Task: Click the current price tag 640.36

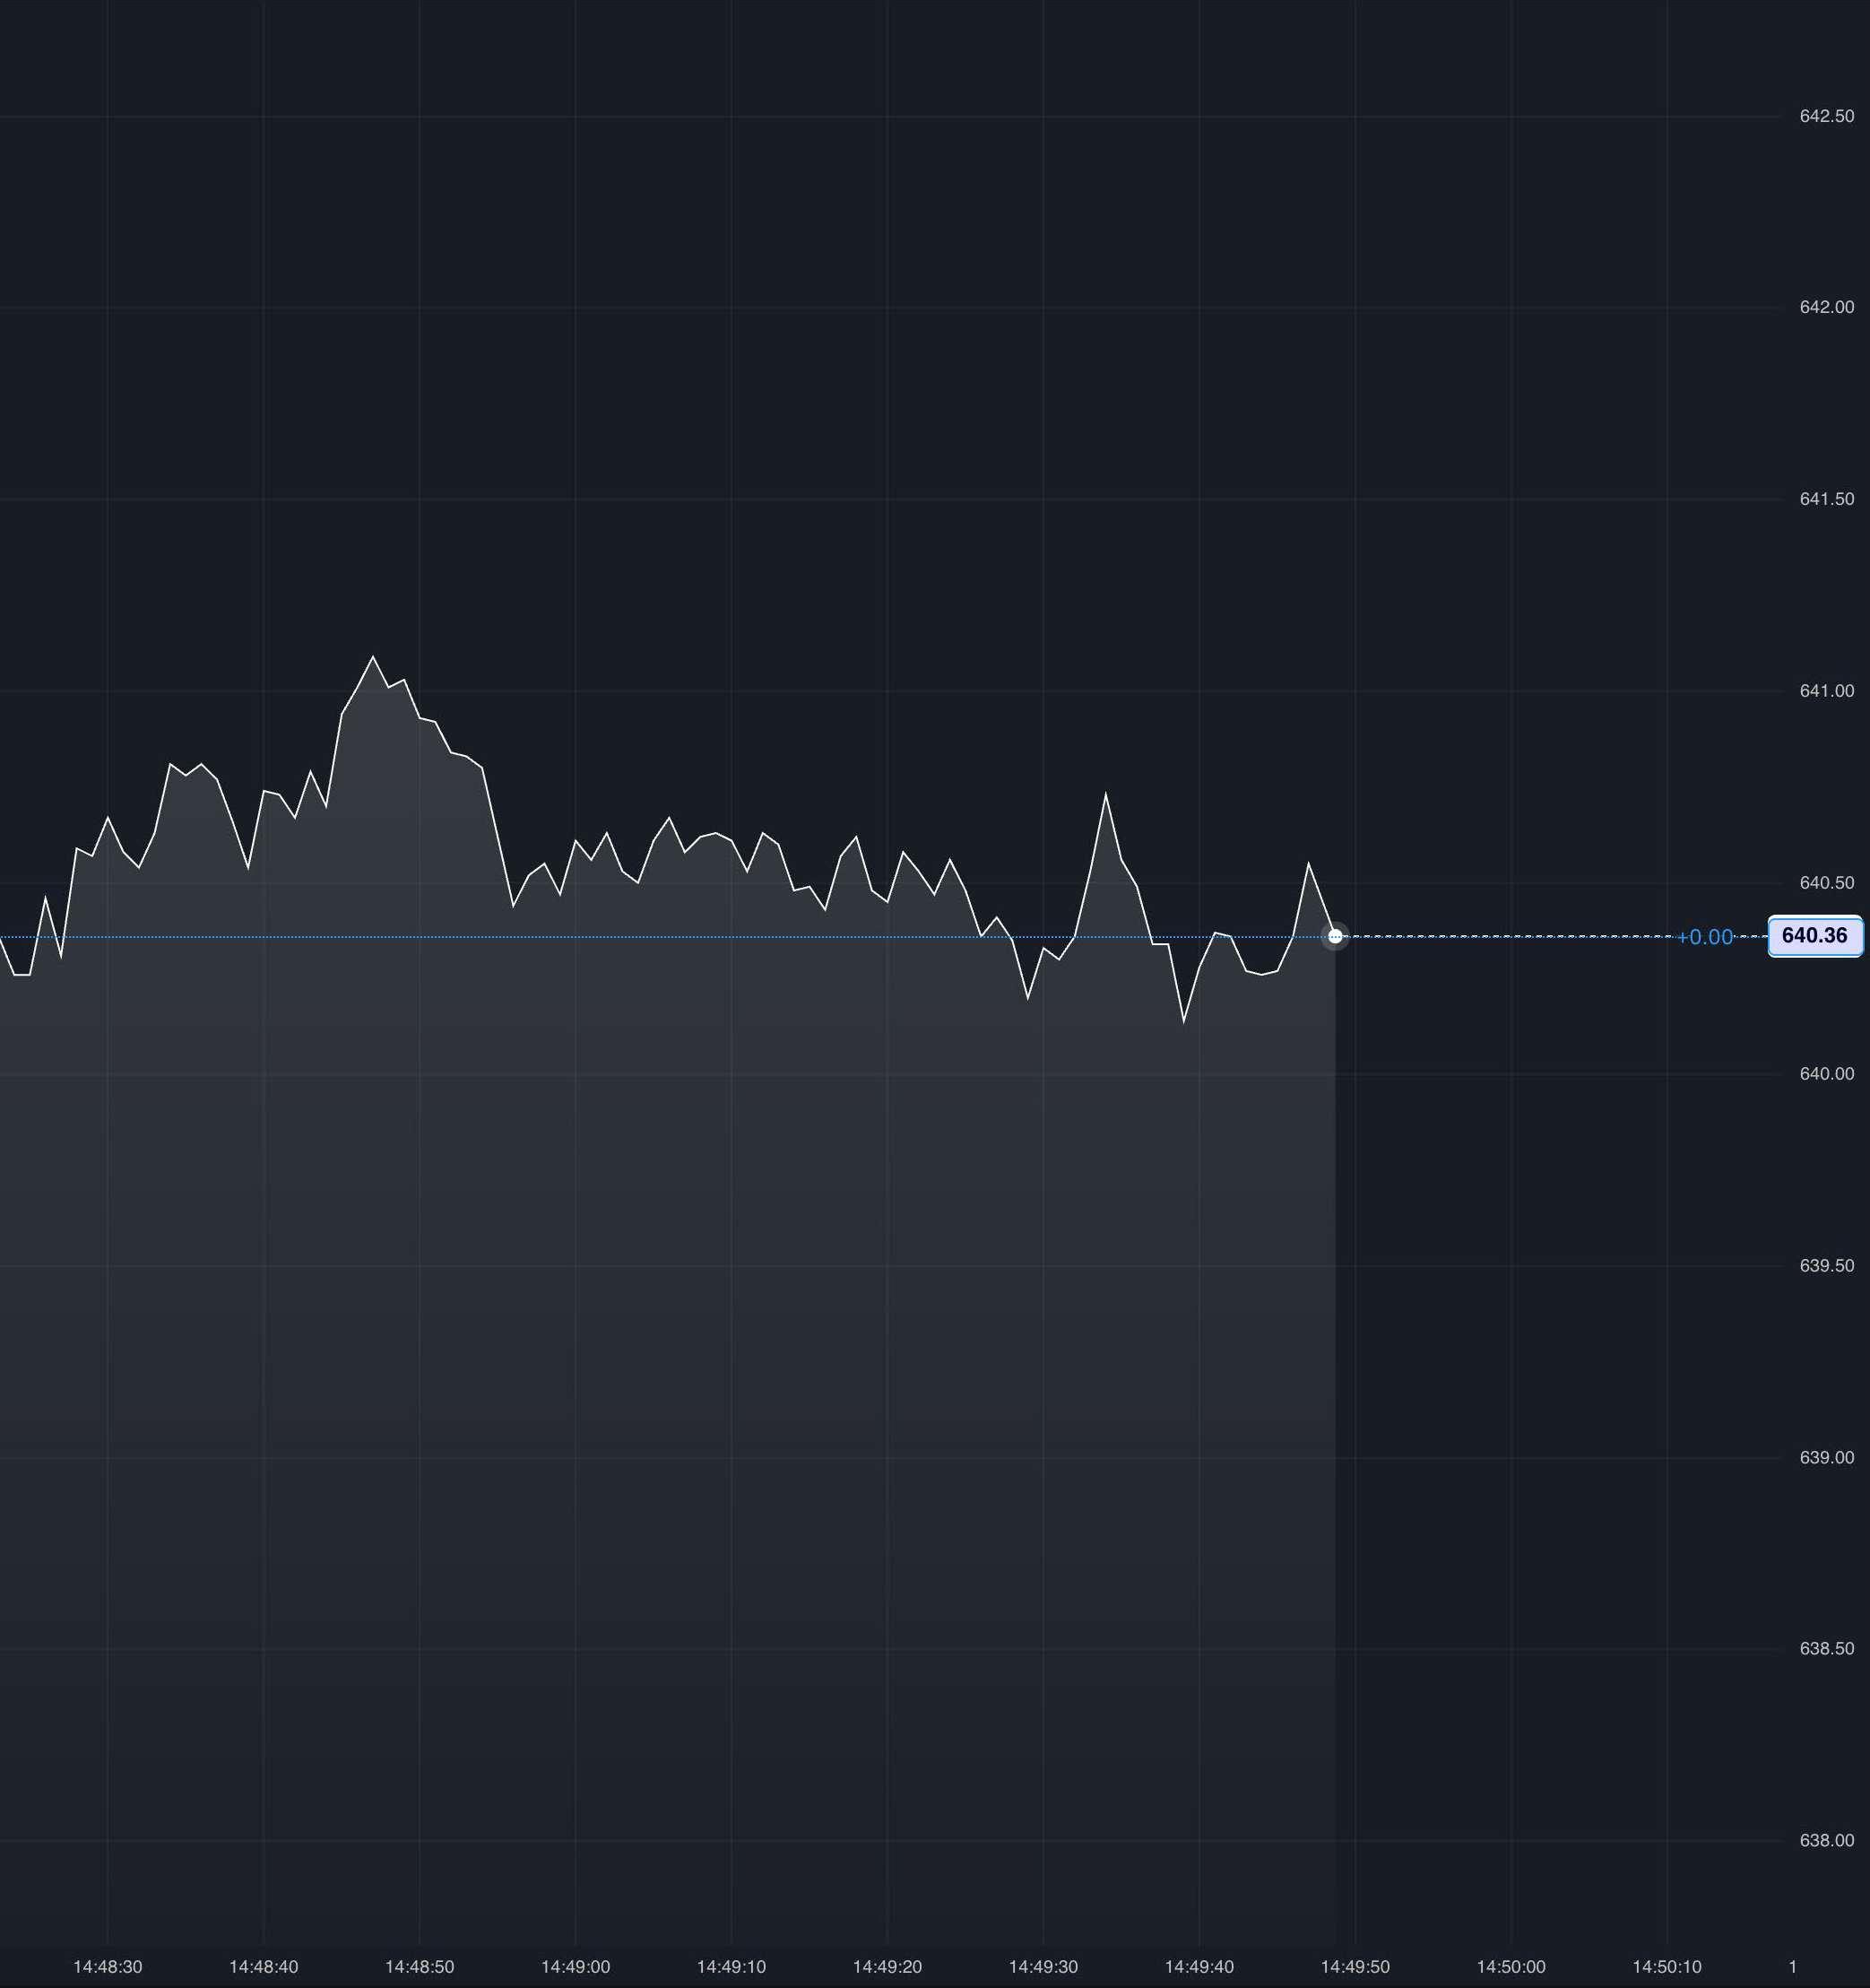Action: point(1815,936)
